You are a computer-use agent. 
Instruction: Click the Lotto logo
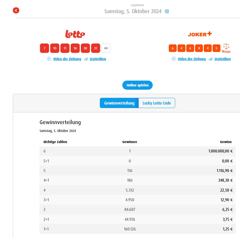pyautogui.click(x=75, y=34)
